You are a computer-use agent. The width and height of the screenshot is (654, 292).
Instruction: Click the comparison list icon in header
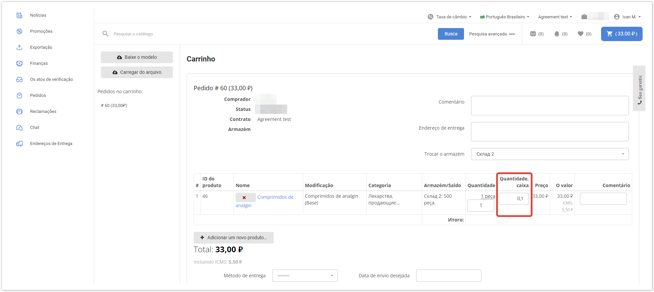pos(533,34)
